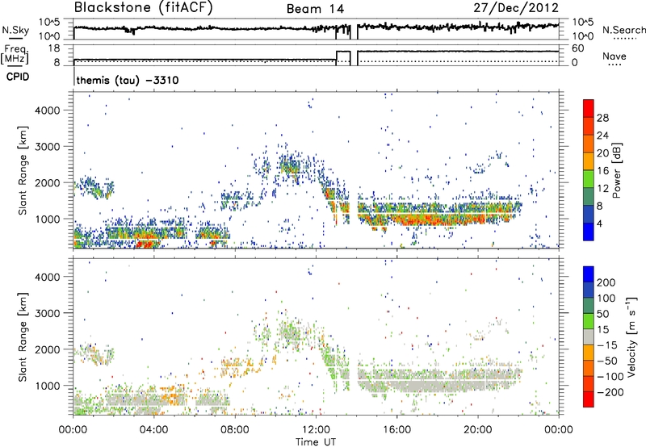Click the power panel's "Slant Range [km]" label
Image resolution: width=646 pixels, height=447 pixels.
[x=23, y=170]
